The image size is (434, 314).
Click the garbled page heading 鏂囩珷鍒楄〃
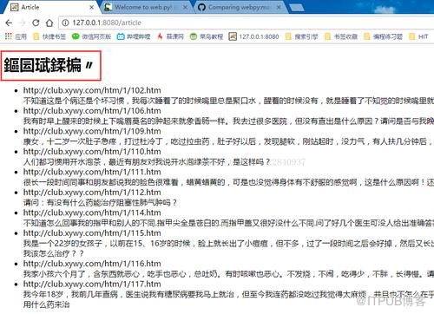[49, 65]
